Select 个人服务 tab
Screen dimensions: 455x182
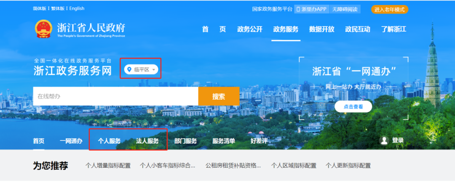109,141
